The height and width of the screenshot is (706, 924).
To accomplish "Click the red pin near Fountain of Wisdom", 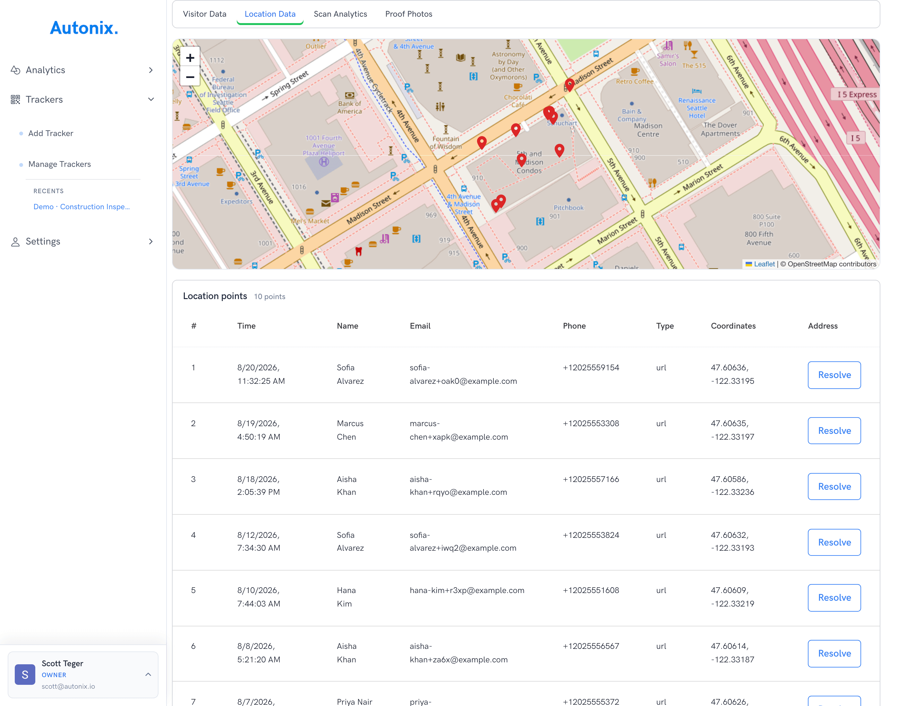I will point(482,142).
